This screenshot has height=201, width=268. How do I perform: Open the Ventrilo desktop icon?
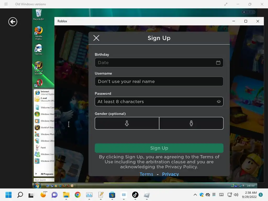click(39, 49)
